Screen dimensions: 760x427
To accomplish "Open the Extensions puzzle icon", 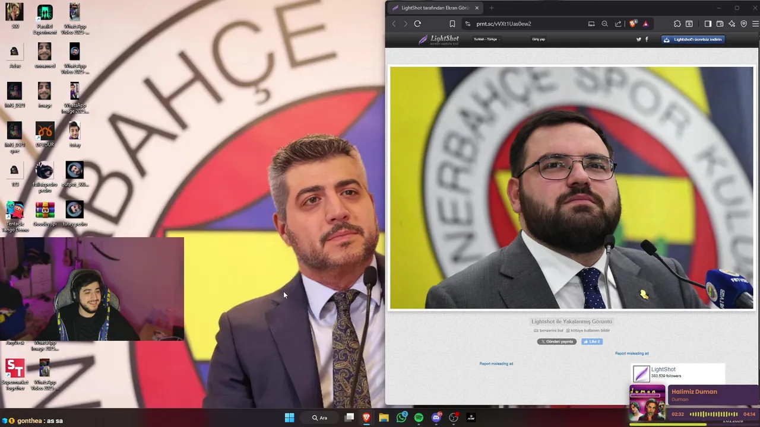I will click(x=677, y=24).
